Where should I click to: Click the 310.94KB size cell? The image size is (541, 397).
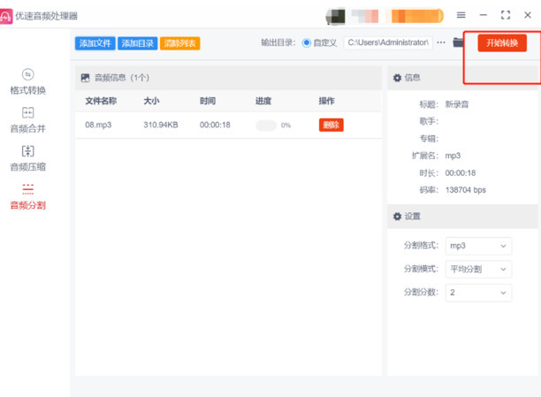(x=161, y=125)
